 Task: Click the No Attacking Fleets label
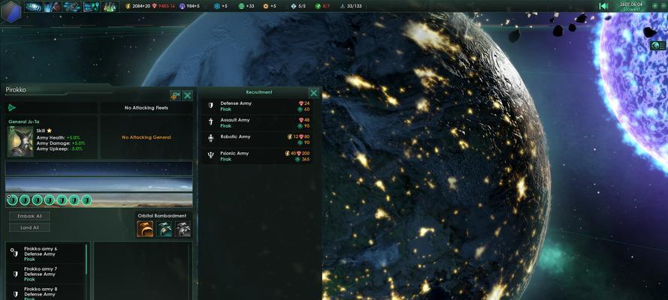pyautogui.click(x=146, y=108)
